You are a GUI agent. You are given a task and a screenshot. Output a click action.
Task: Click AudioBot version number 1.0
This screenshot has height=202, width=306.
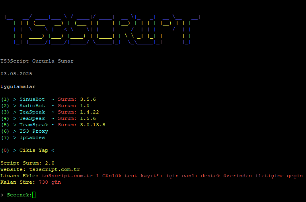(x=85, y=106)
